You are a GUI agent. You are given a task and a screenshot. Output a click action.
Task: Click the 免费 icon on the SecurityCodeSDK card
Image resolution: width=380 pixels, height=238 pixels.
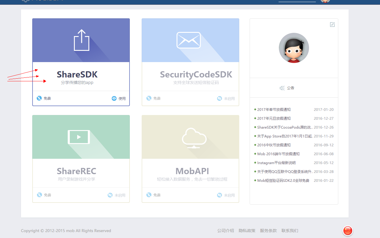click(149, 98)
